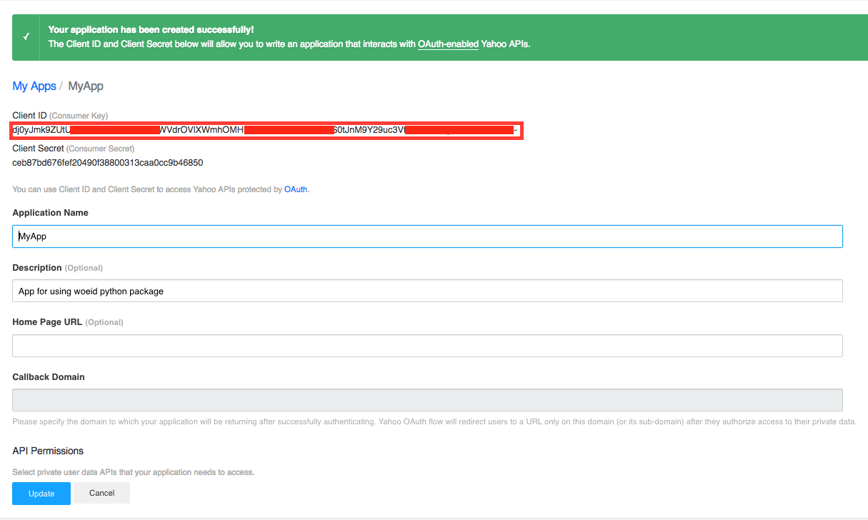
Task: Open the OAuth link below Client Secret
Action: [296, 189]
